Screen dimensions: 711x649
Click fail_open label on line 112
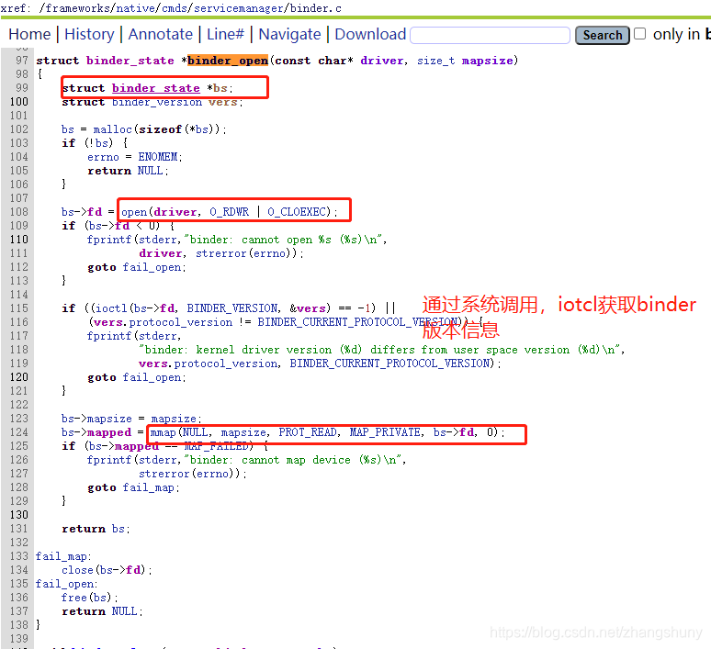[152, 267]
